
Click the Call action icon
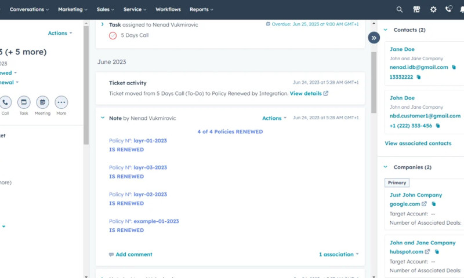click(5, 102)
